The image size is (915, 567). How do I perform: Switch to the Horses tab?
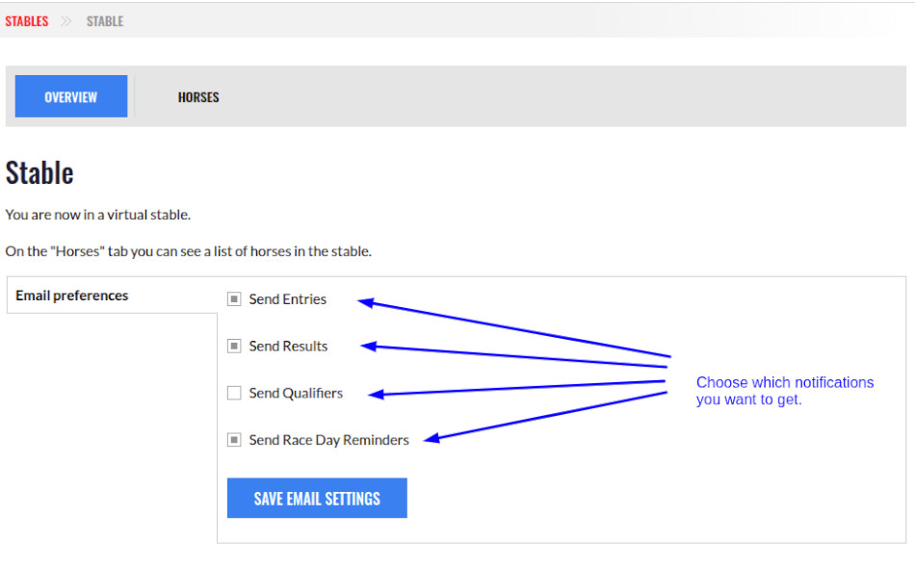198,96
